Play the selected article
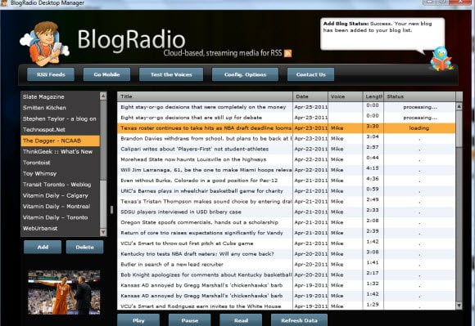This screenshot has width=475, height=326. [138, 320]
